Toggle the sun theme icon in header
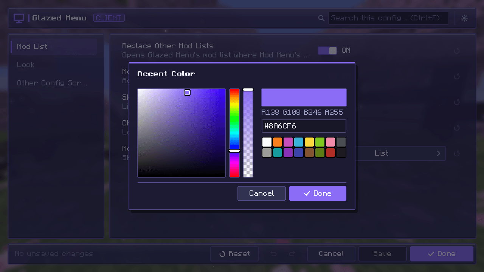 tap(464, 18)
